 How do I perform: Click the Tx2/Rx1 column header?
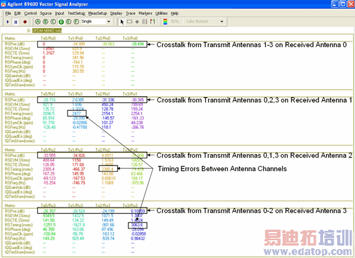pos(103,94)
